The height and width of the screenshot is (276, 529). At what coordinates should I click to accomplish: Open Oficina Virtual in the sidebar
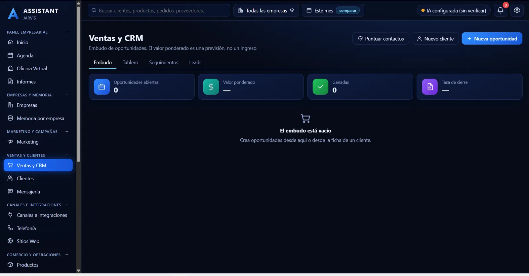(38, 68)
